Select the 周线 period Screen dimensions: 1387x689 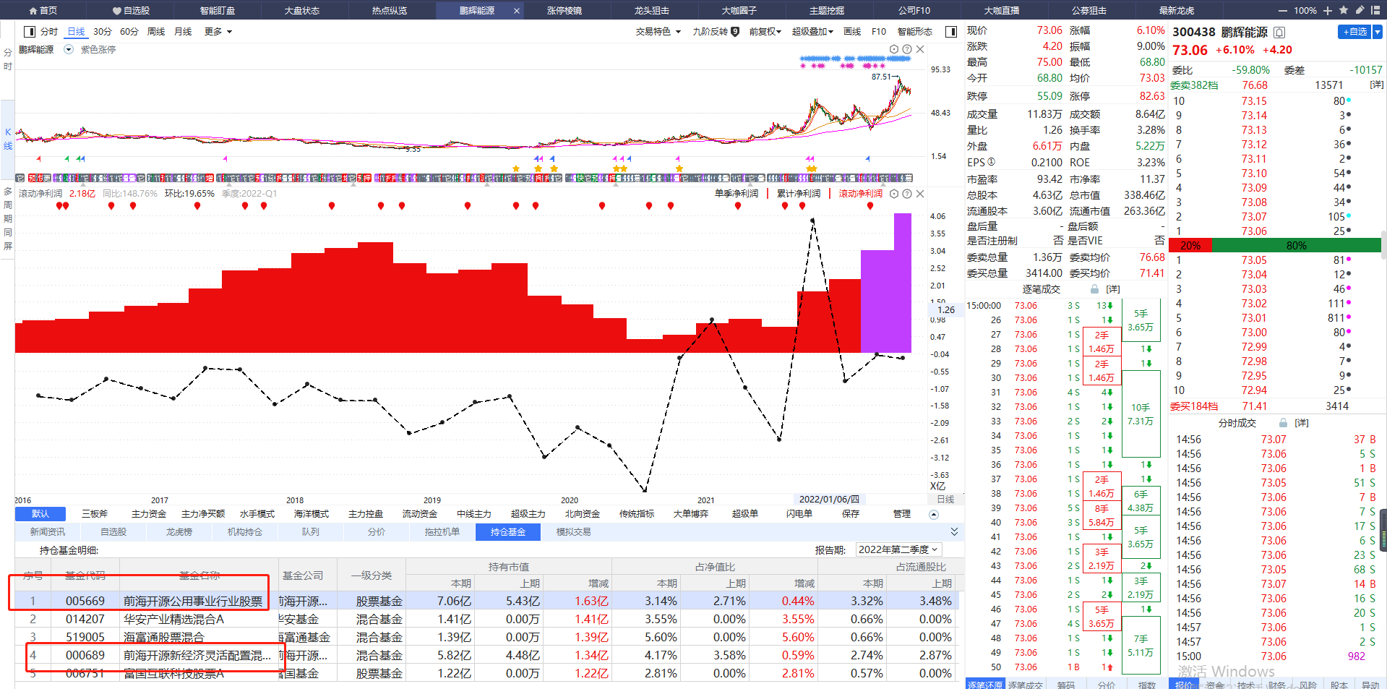point(156,31)
